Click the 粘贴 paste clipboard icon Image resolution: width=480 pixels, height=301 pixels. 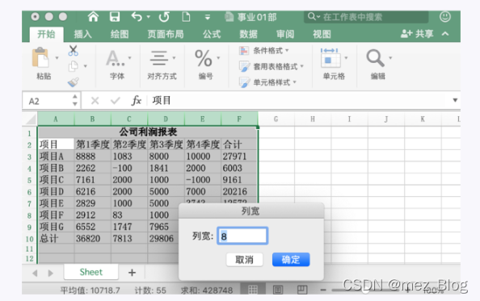40,57
